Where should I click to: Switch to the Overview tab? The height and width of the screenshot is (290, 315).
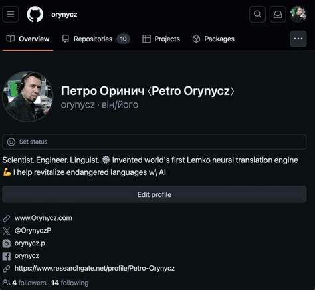28,39
